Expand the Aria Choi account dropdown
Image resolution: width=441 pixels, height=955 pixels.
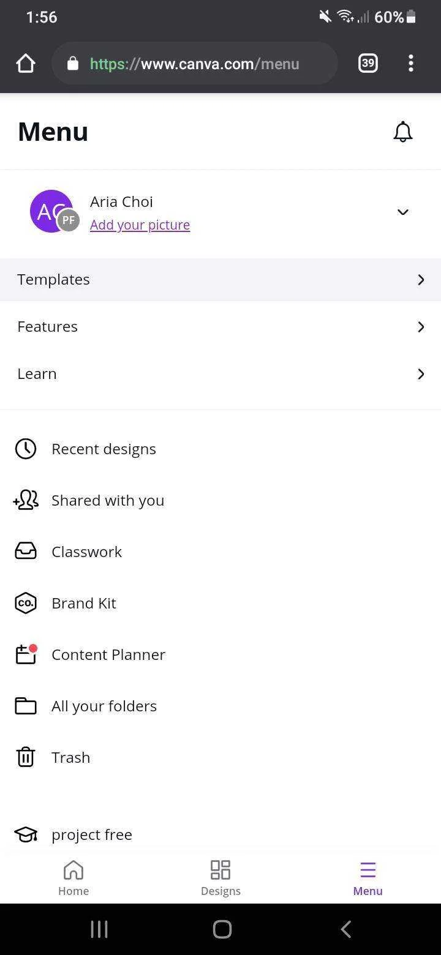(402, 212)
